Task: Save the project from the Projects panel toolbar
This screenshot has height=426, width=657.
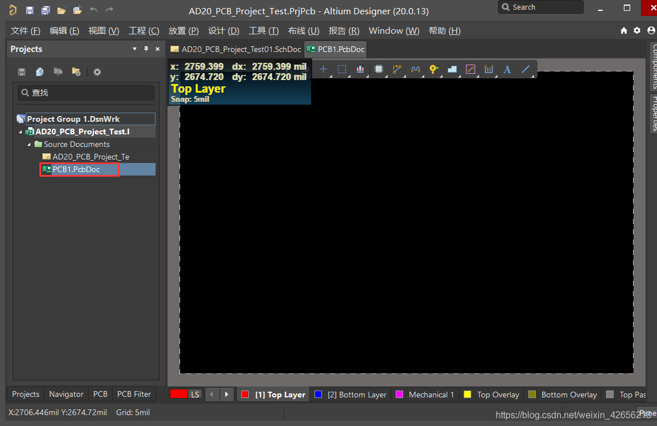Action: [22, 72]
